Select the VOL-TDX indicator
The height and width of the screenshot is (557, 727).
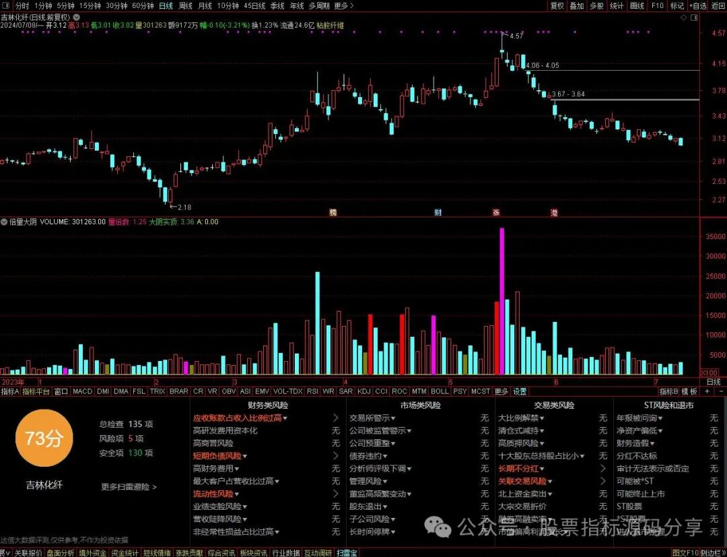(288, 391)
